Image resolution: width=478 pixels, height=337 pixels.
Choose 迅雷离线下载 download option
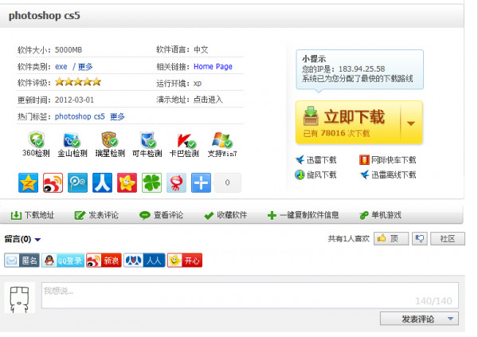coord(387,174)
